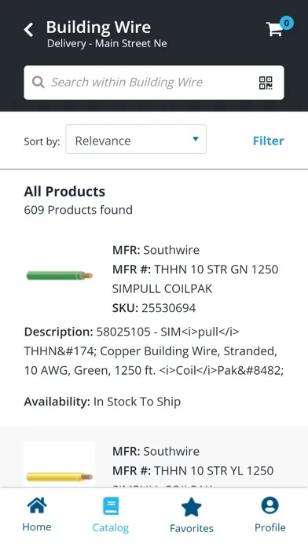308x547 pixels.
Task: Open the Favorites star icon
Action: click(192, 507)
